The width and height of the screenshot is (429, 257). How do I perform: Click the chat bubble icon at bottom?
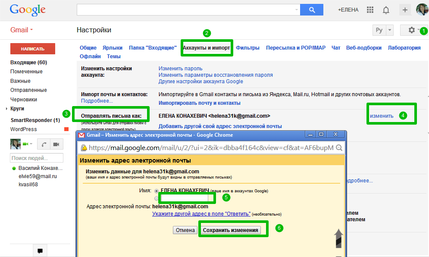click(40, 251)
